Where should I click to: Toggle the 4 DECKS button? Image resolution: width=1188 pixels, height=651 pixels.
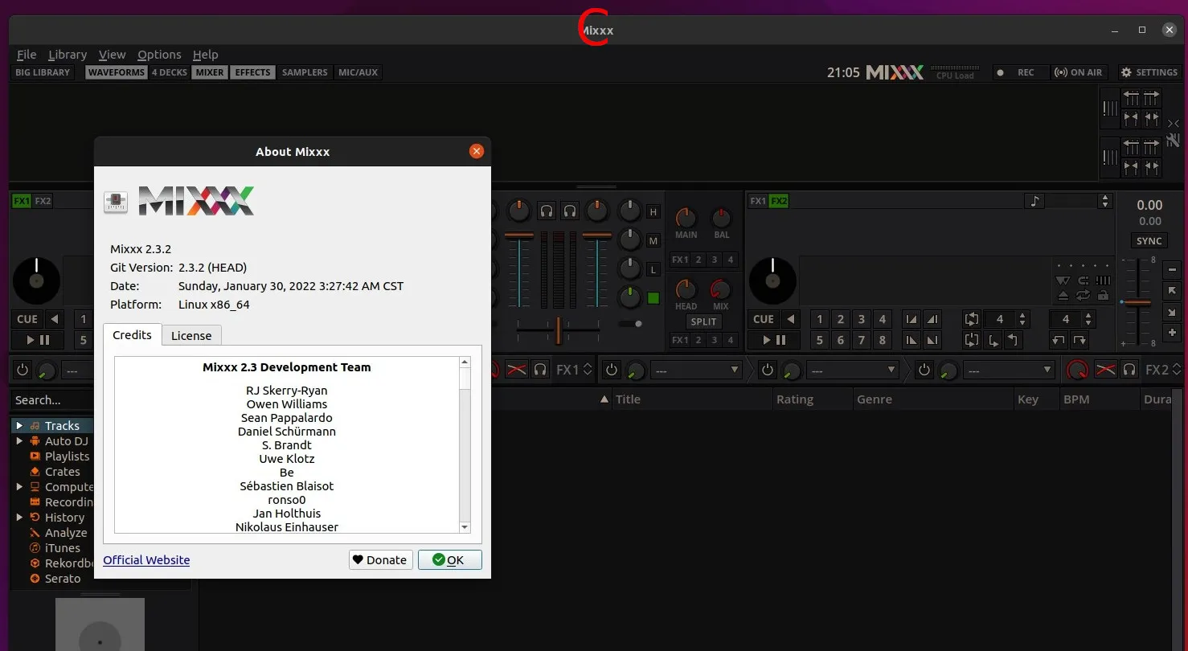[x=170, y=72]
